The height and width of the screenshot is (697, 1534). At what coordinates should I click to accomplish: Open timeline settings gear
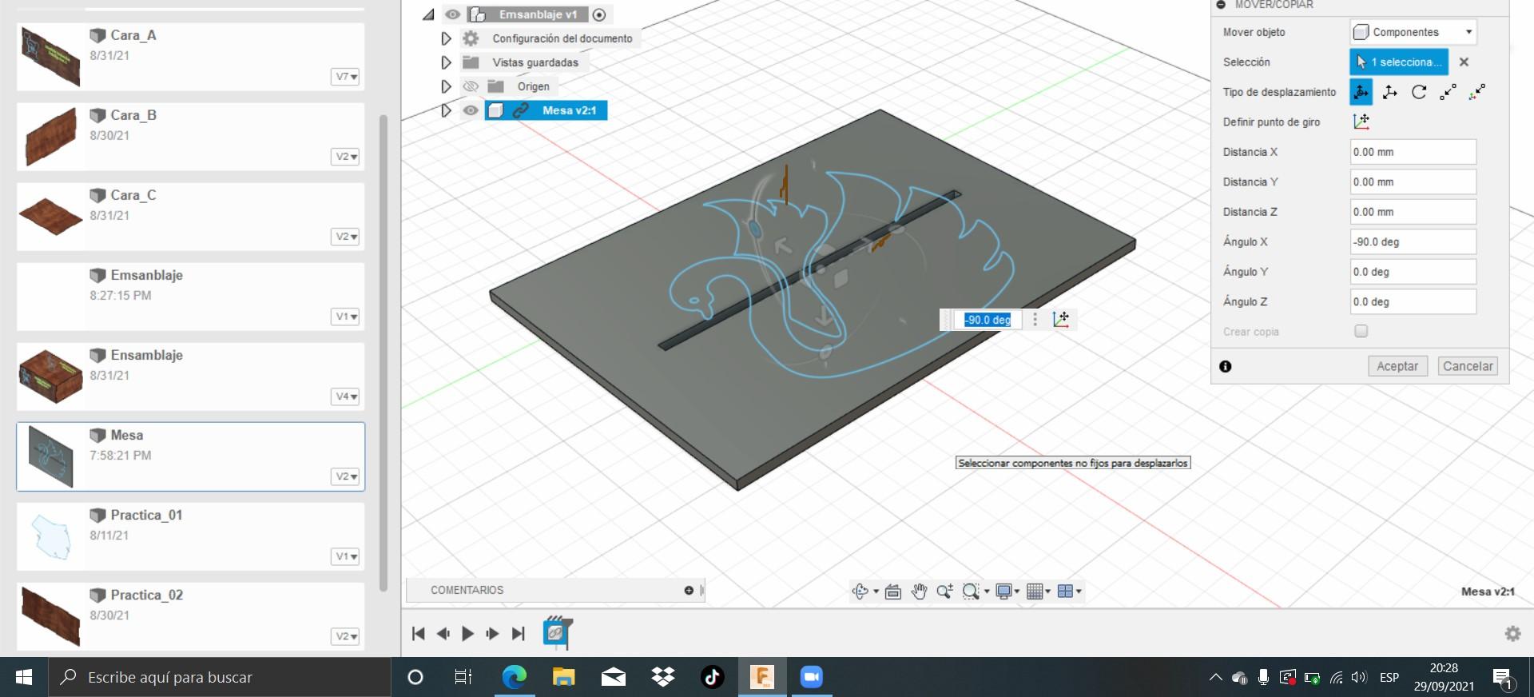pyautogui.click(x=1512, y=634)
